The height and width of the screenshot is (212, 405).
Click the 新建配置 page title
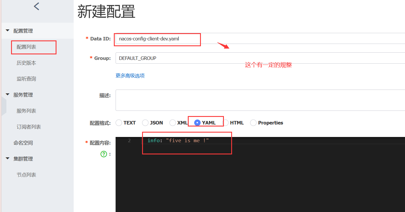[x=106, y=12]
